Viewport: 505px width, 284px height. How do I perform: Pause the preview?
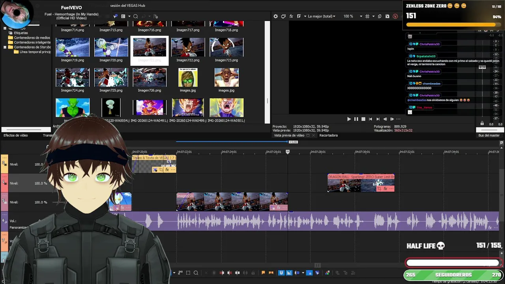pyautogui.click(x=356, y=119)
